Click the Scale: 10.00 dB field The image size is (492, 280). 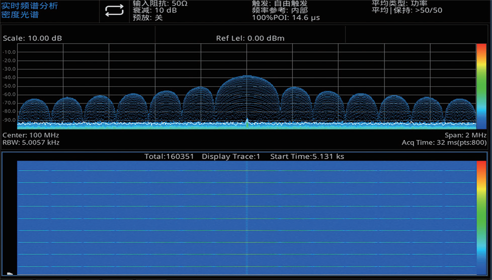tap(32, 38)
